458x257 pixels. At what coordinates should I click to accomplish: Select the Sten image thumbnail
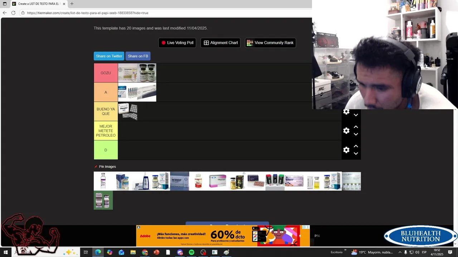(294, 181)
